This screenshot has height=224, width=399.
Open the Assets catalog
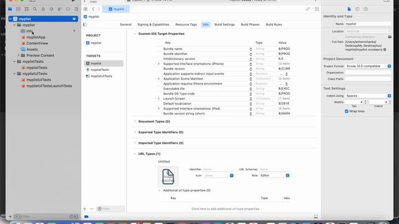(x=32, y=49)
